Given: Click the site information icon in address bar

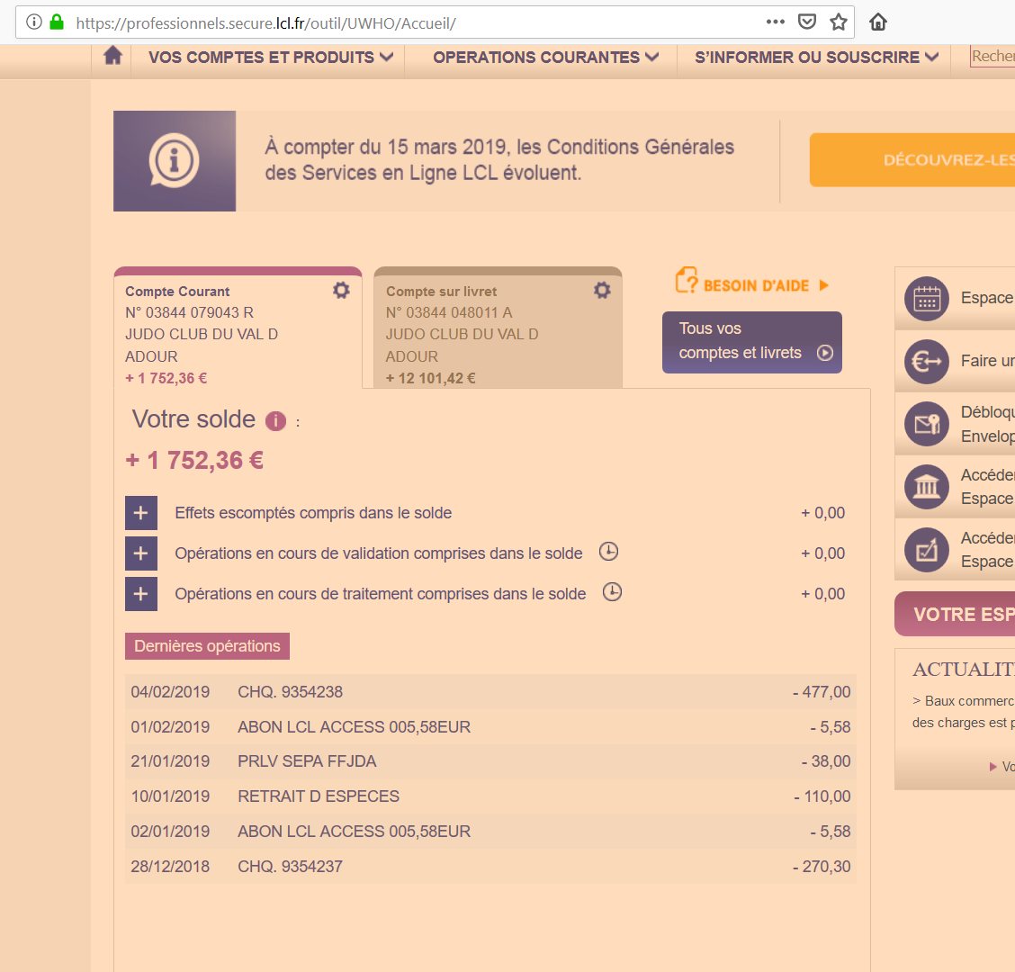Looking at the screenshot, I should pos(33,22).
